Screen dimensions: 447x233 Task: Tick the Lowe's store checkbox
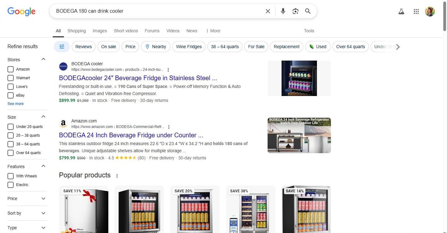coord(11,87)
